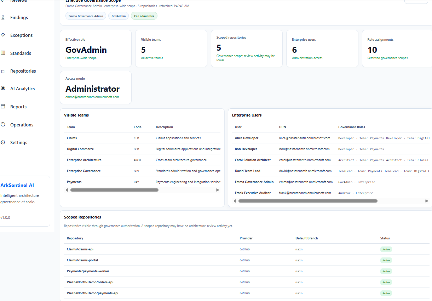Select user Bob Developer

(246, 149)
